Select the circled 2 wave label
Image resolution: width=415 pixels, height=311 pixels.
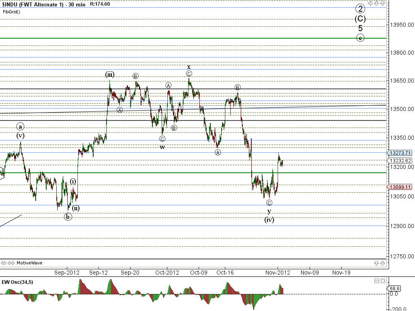tap(360, 9)
